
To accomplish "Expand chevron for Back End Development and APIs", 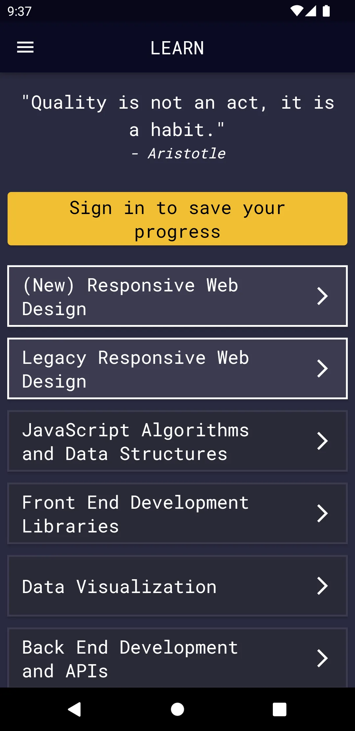I will pos(322,658).
